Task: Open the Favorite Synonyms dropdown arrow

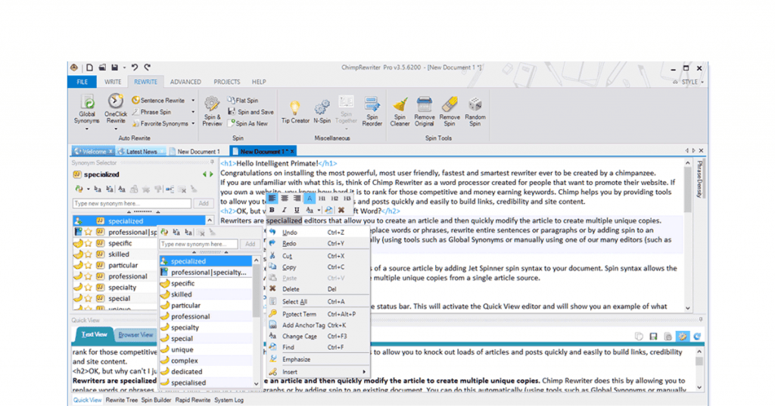Action: coord(193,123)
